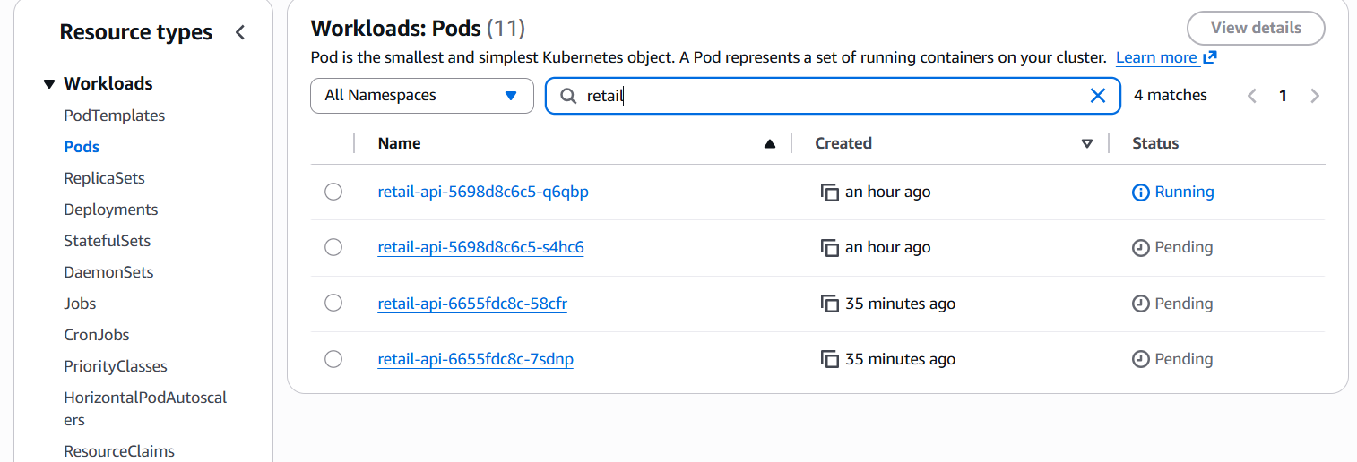Screen dimensions: 1357x462
Task: Click the Running status info icon
Action: point(1141,192)
